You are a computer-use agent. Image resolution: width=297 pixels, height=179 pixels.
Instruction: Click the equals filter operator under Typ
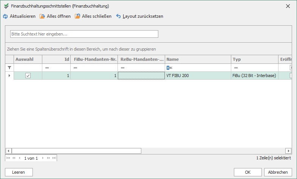pos(236,68)
